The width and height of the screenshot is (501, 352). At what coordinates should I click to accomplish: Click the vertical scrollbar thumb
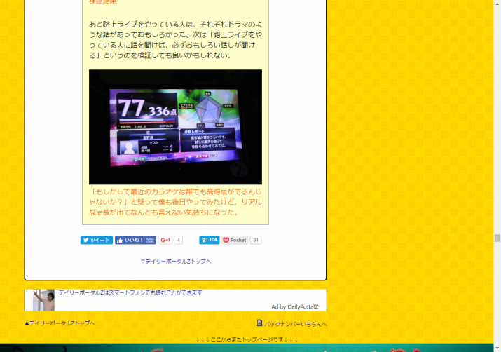(x=497, y=238)
